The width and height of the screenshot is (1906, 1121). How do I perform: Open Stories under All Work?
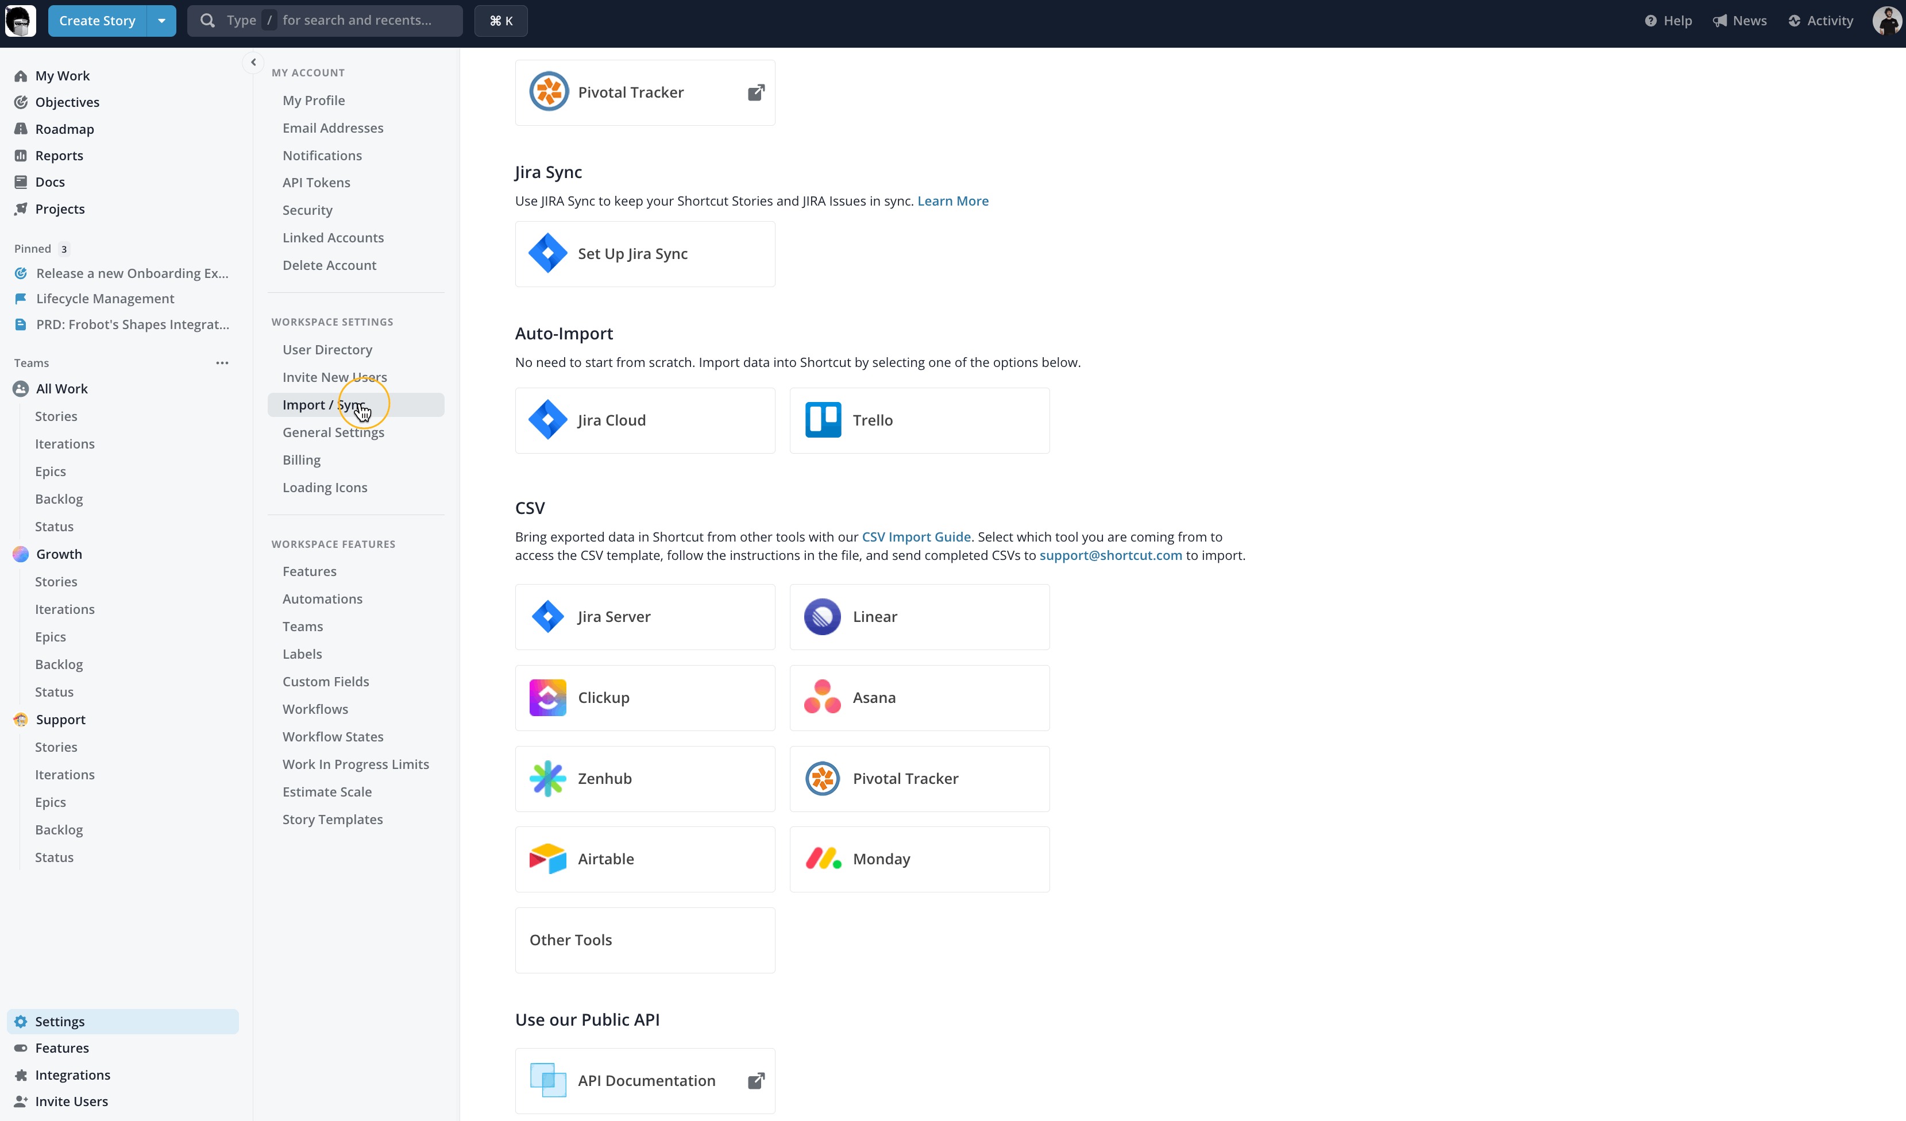click(x=56, y=416)
